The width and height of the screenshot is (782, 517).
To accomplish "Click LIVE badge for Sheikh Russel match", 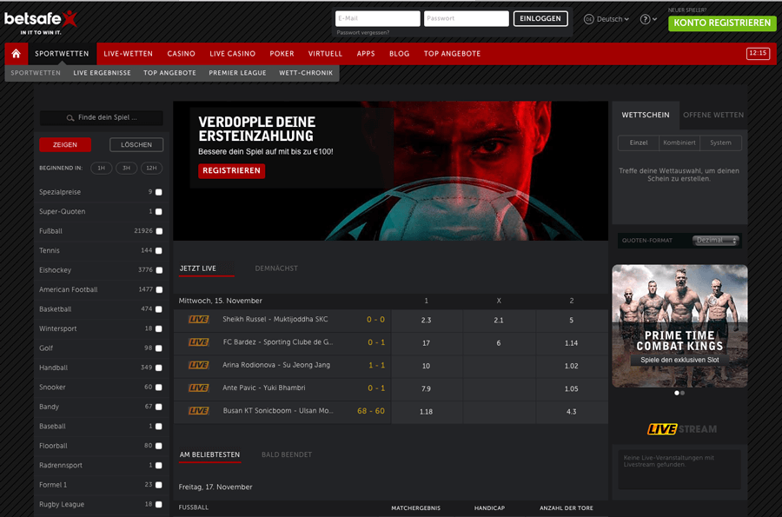I will [198, 320].
